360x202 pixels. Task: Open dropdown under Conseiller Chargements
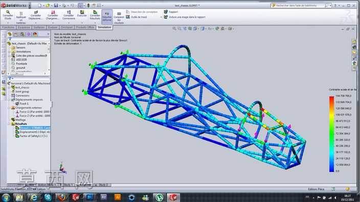[x=53, y=23]
